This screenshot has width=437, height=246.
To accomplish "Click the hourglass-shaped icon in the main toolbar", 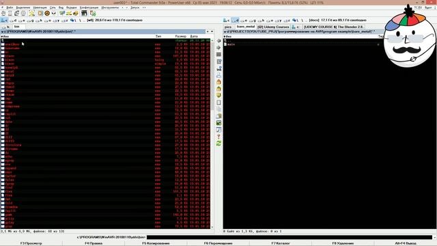I will pos(10,14).
